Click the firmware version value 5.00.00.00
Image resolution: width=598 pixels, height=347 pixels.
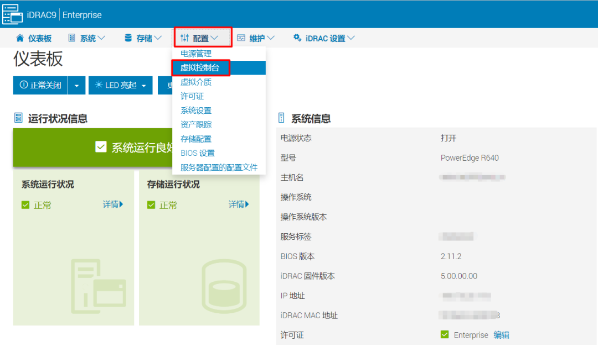[x=459, y=276]
